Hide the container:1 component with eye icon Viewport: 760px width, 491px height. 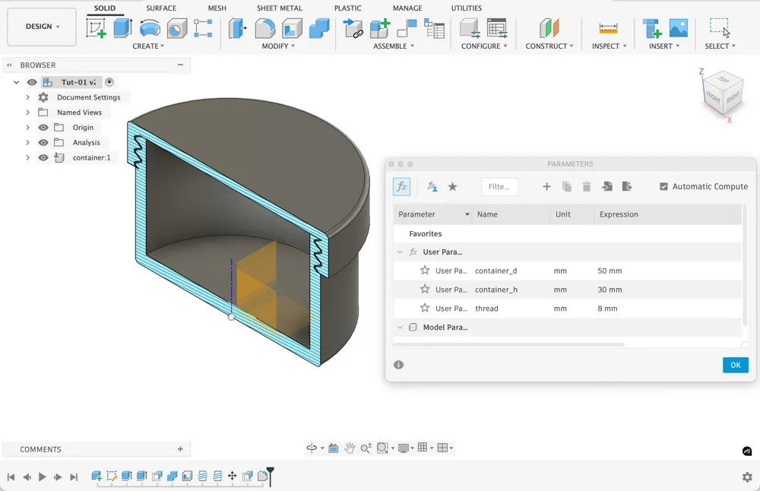[x=43, y=158]
